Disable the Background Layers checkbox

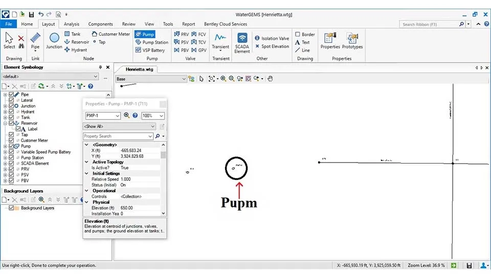coord(11,208)
